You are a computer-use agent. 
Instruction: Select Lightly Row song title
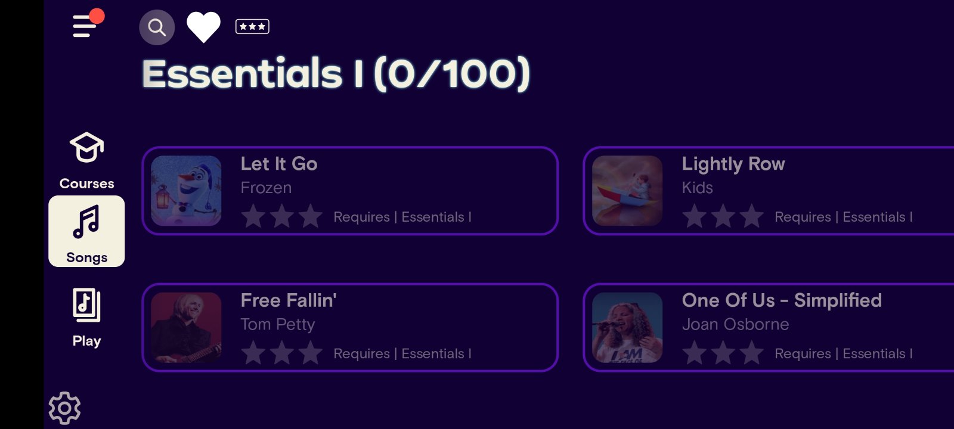click(733, 164)
